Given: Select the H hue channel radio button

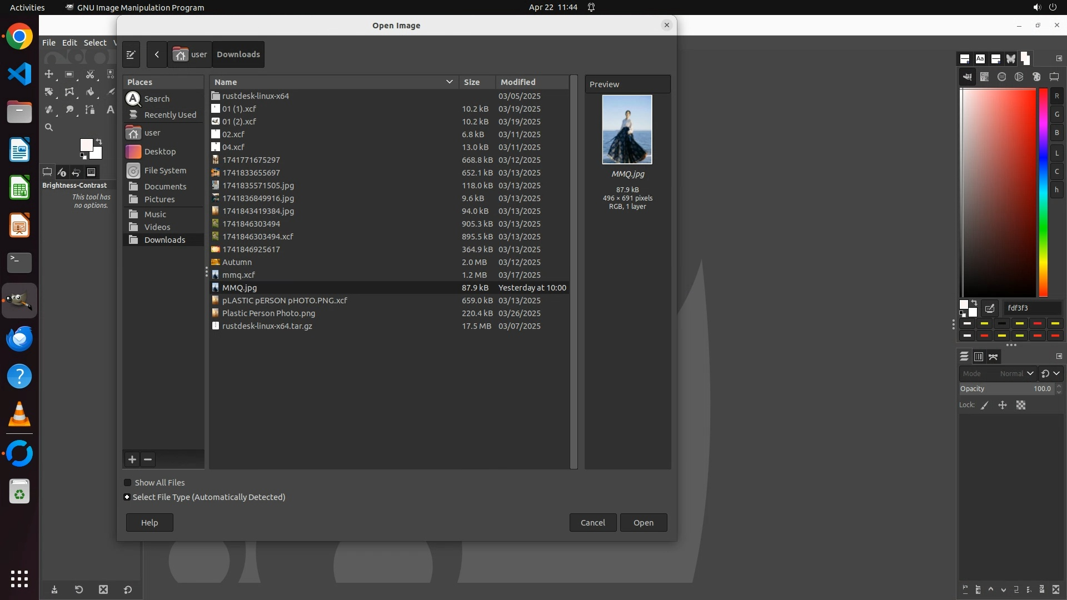Looking at the screenshot, I should coord(1056,190).
